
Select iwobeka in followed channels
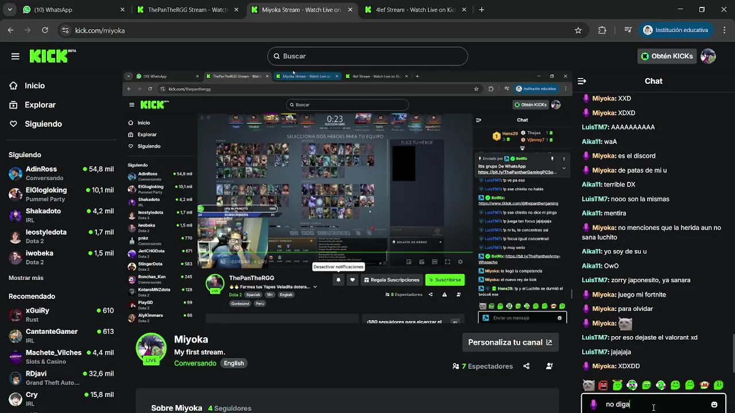pyautogui.click(x=61, y=257)
